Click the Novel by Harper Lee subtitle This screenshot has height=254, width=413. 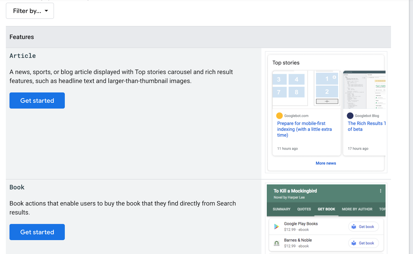coord(289,197)
